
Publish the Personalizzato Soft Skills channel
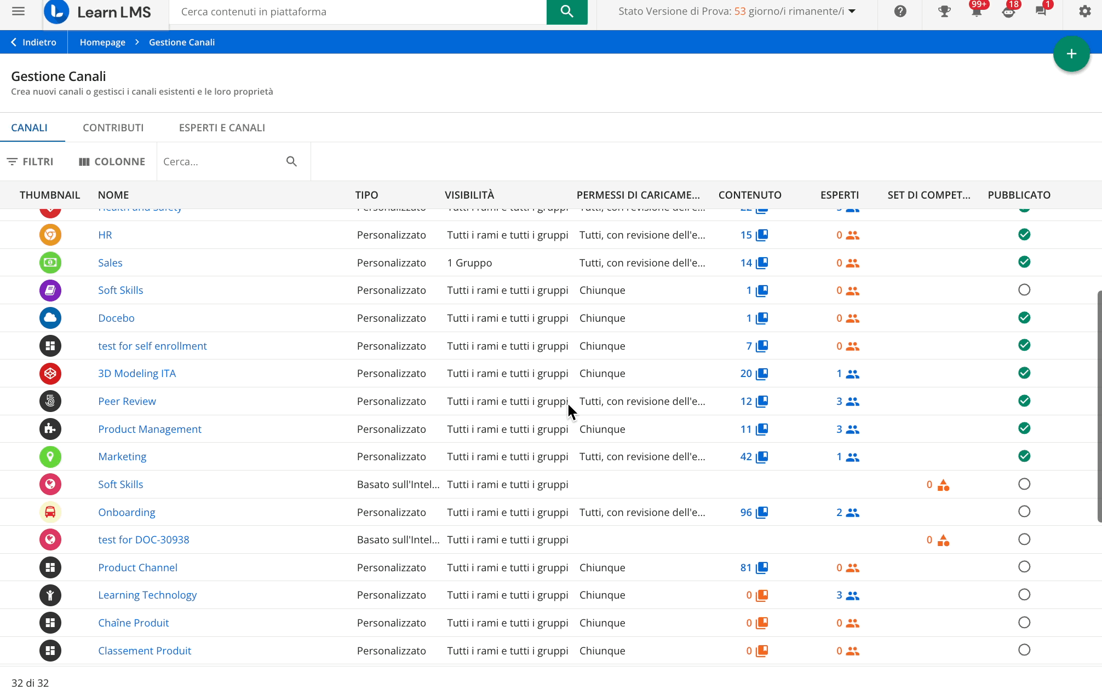tap(1024, 290)
